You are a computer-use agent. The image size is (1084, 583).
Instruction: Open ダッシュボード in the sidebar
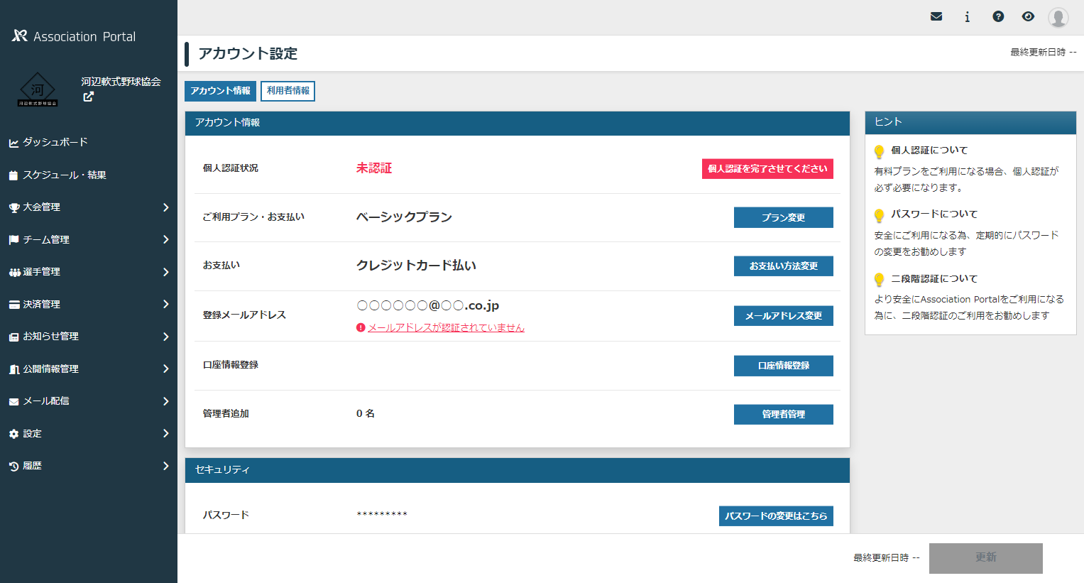55,142
